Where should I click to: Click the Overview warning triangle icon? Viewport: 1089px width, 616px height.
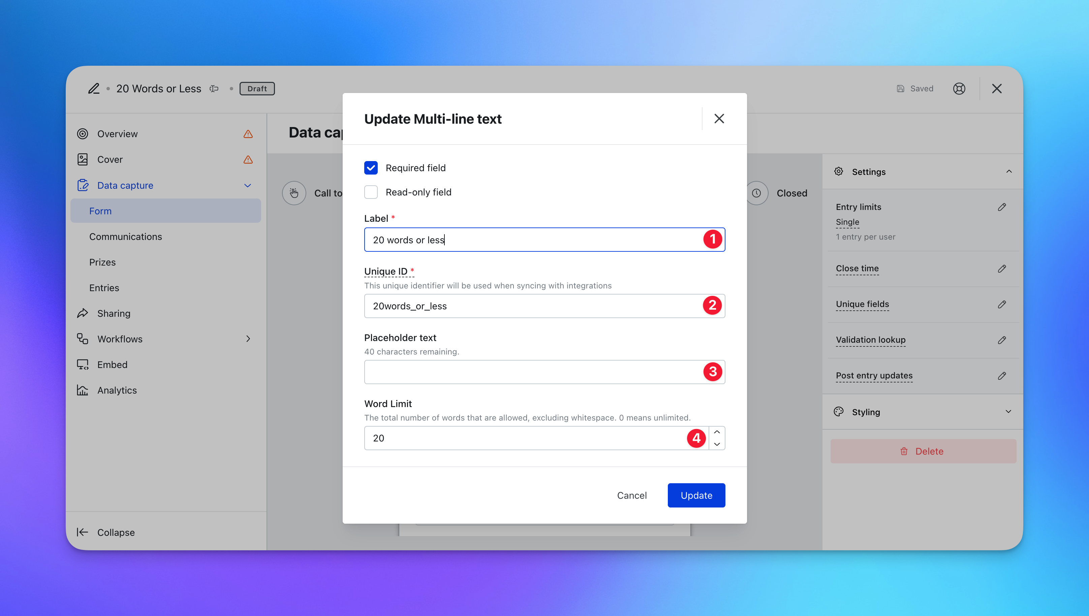click(x=248, y=134)
